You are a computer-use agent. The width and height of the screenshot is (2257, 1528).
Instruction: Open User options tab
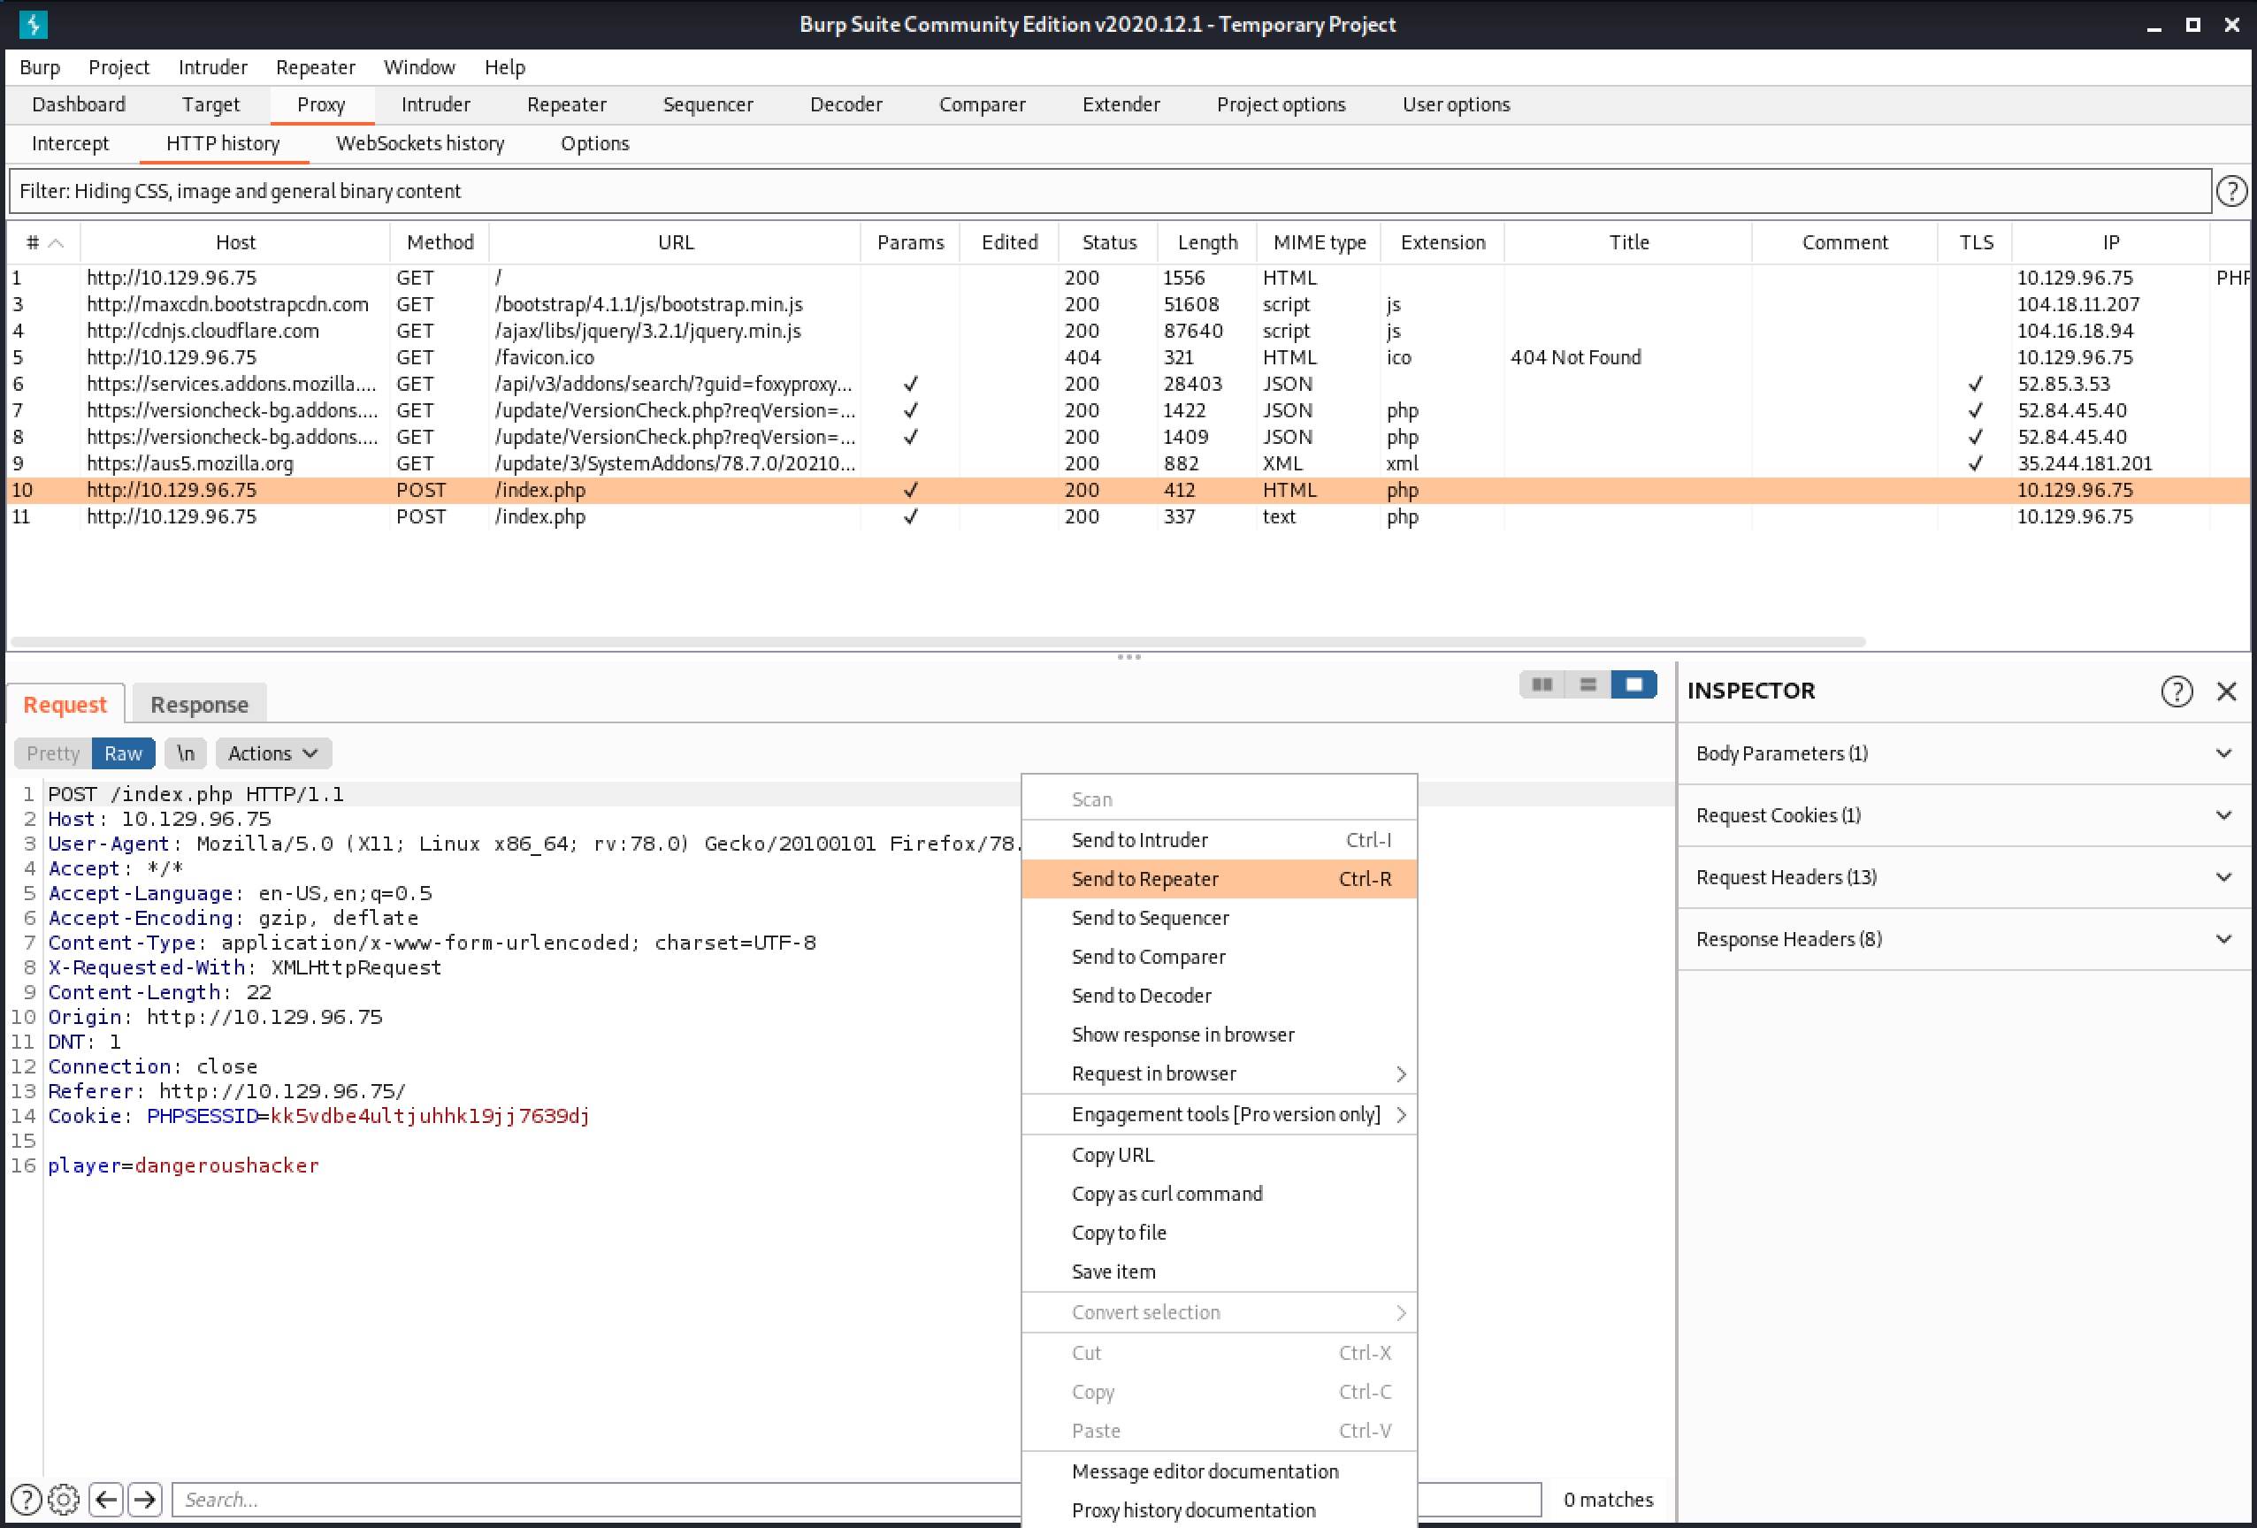pyautogui.click(x=1457, y=105)
